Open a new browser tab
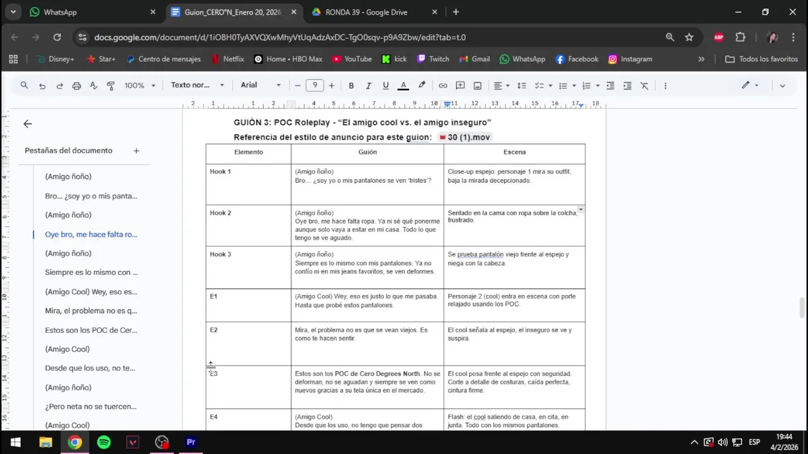Screen dimensions: 808x454 coord(456,12)
